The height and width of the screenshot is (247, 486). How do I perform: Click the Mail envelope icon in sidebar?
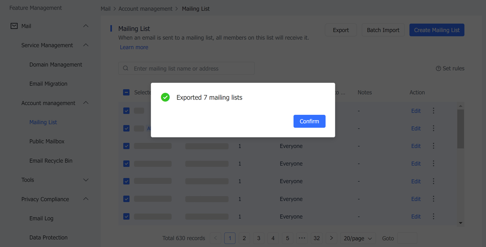click(x=14, y=26)
